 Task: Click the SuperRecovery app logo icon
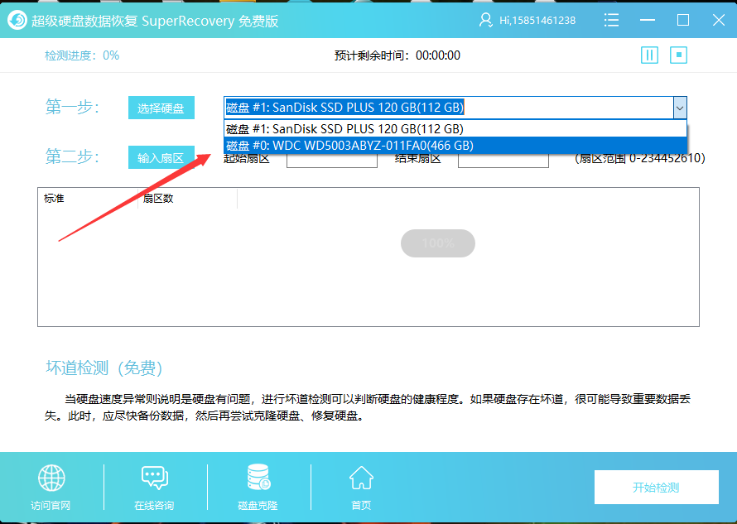point(17,20)
